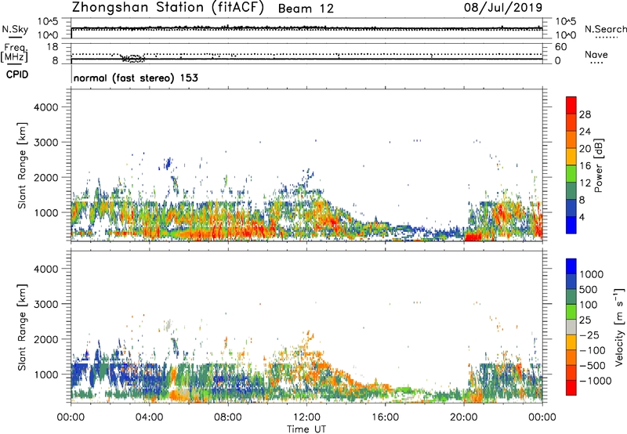This screenshot has height=434, width=627.
Task: Click the "4000" tick in power panel
Action: 46,107
